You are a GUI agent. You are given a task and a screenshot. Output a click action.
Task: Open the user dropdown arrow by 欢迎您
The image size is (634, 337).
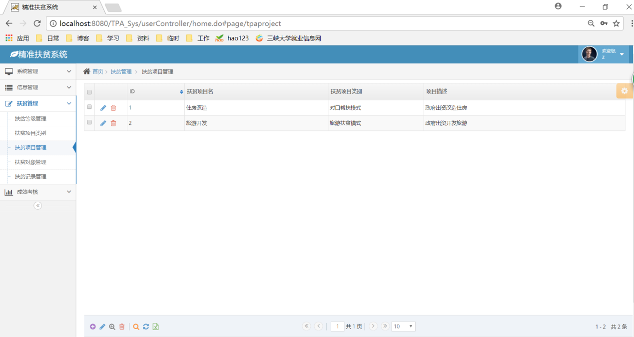[622, 54]
